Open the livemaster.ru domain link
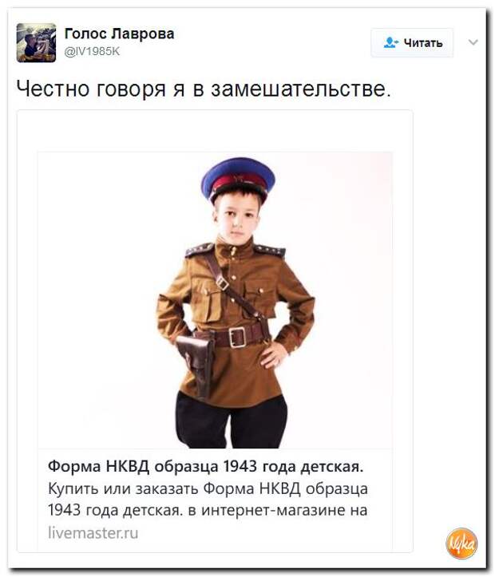This screenshot has width=495, height=577. (93, 533)
